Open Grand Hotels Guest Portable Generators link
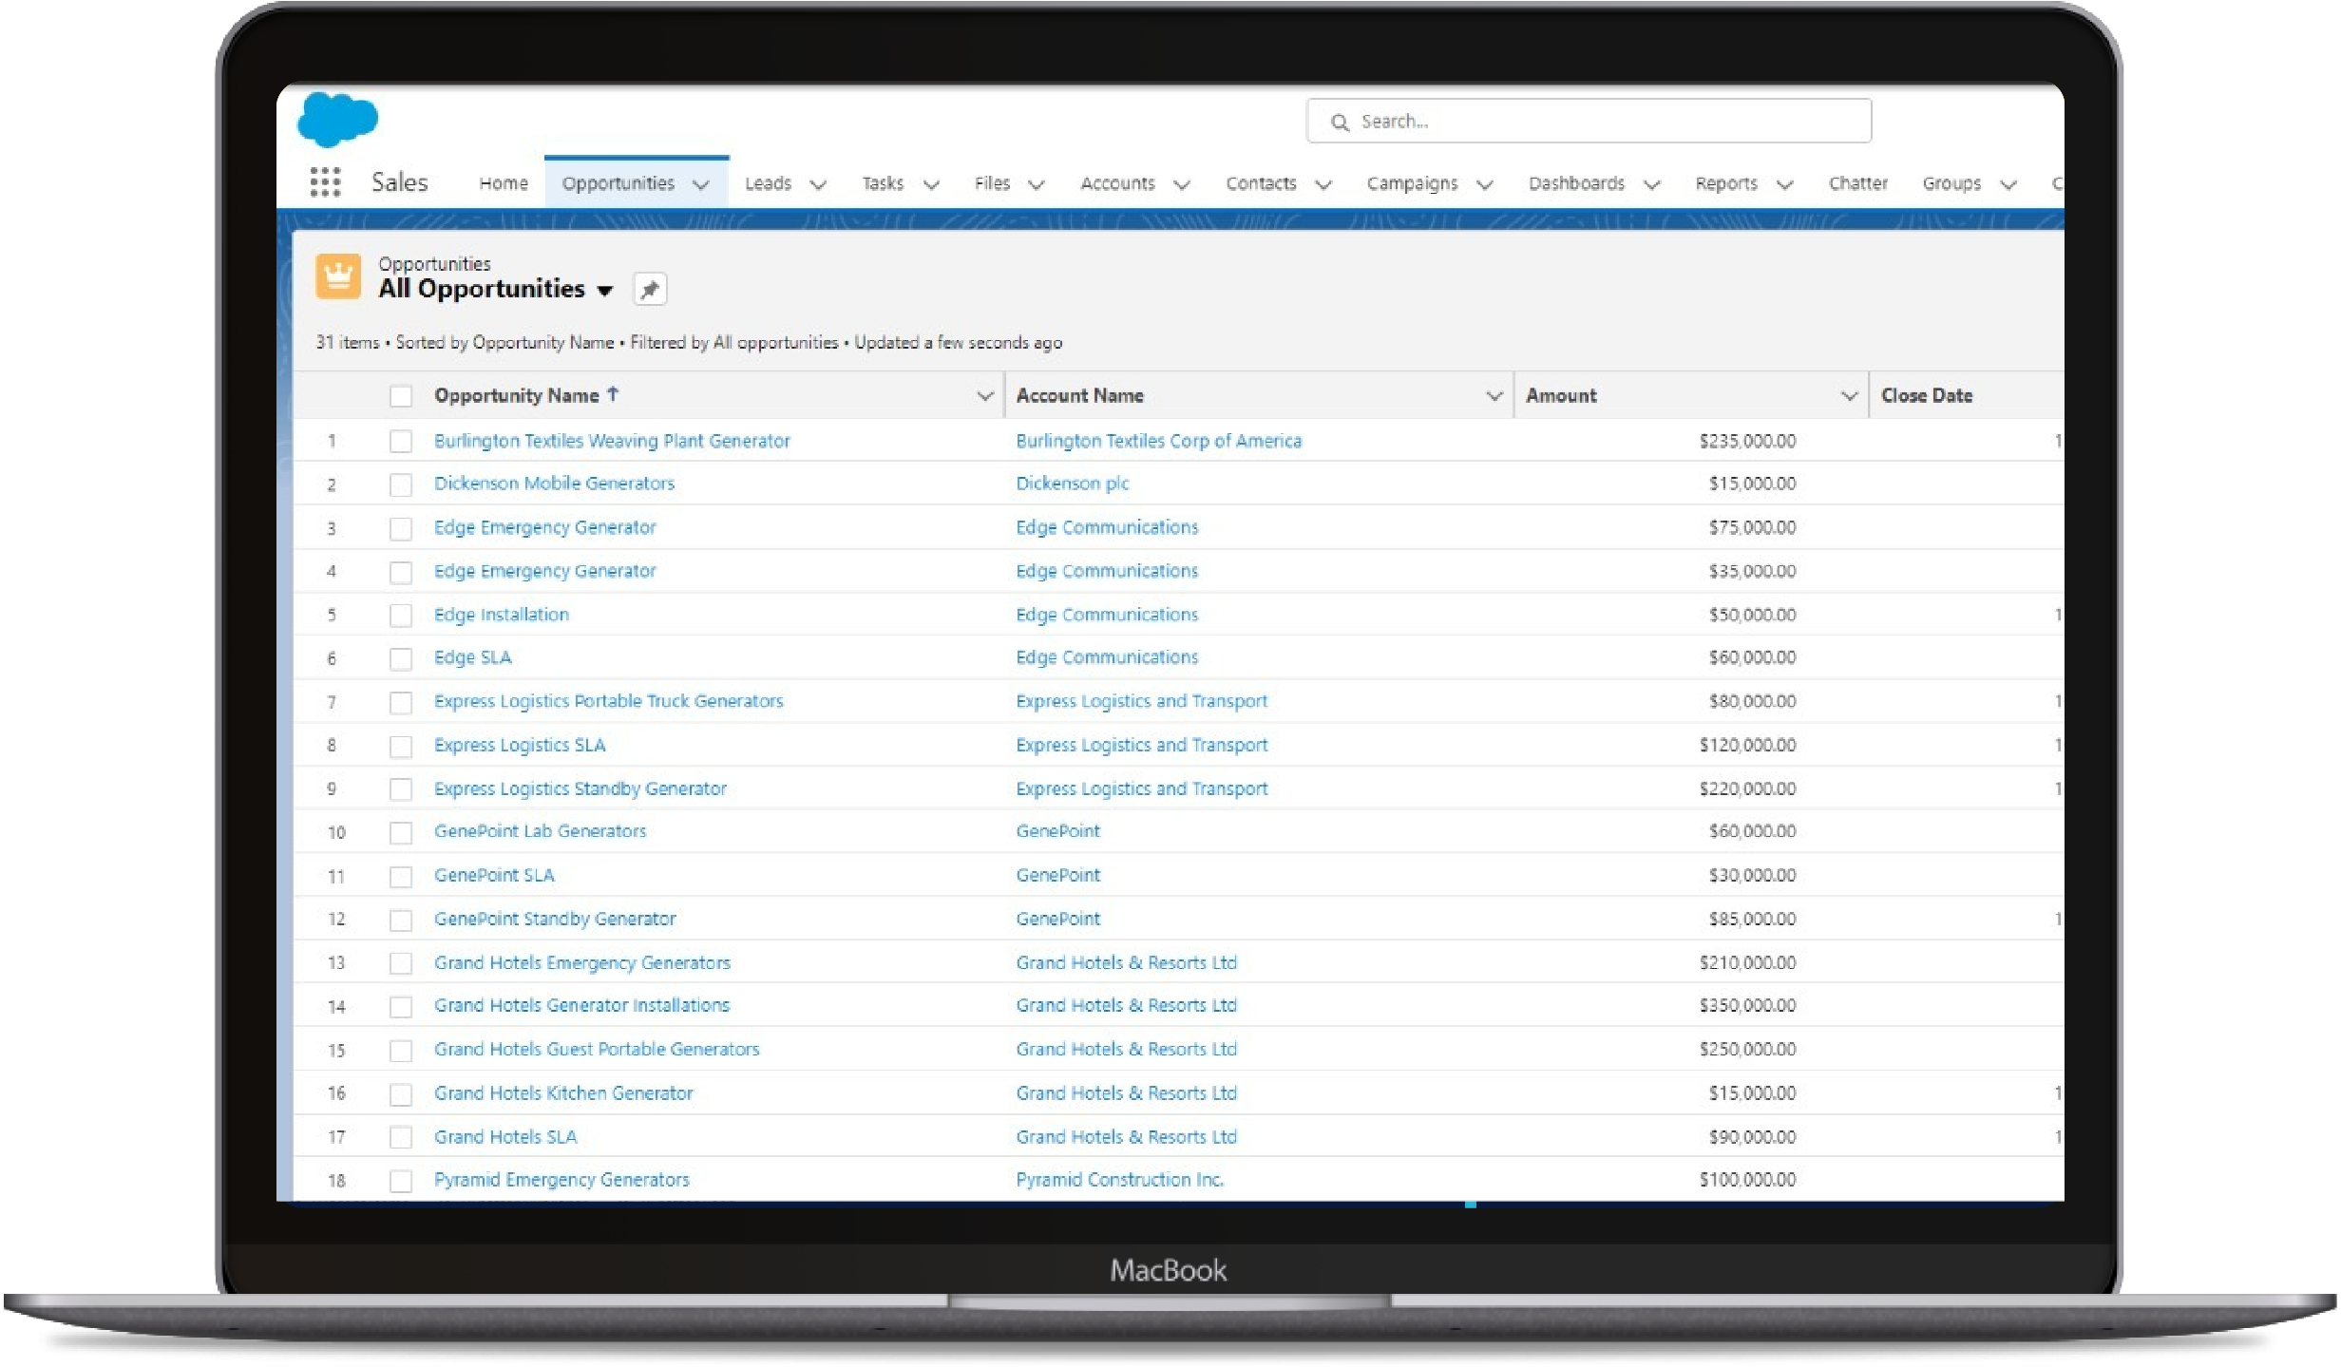Viewport: 2341px width, 1367px height. click(x=597, y=1049)
